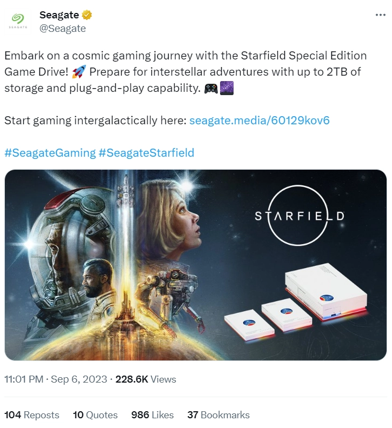Click the 11:01 PM timestamp
Screen dimensions: 392x428
pyautogui.click(x=24, y=379)
